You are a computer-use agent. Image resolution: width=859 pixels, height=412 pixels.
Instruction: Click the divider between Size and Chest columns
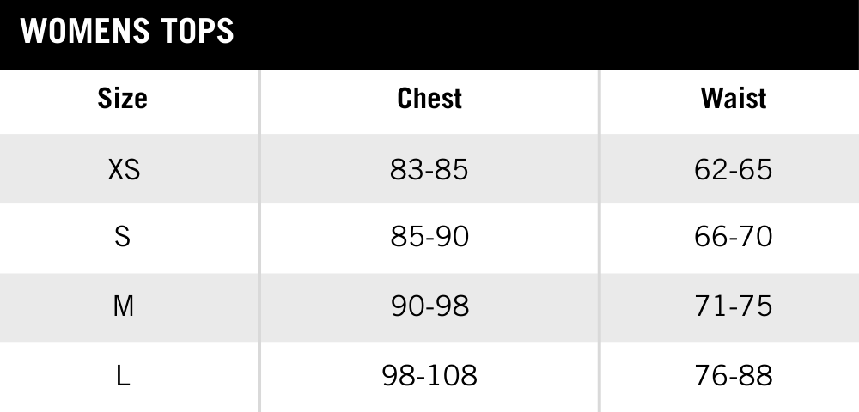(x=259, y=240)
